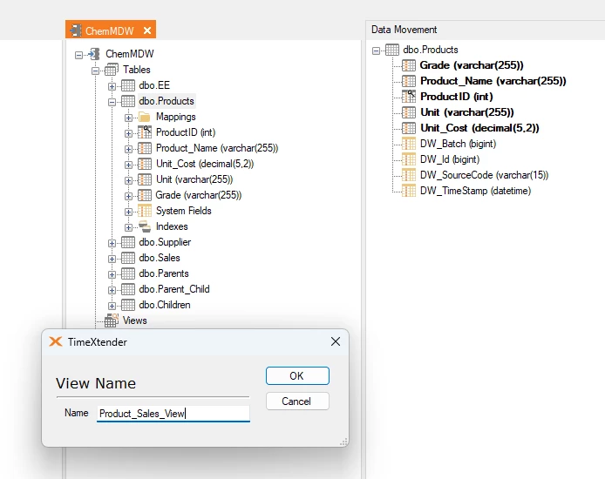This screenshot has height=479, width=605.
Task: Select Product_Name (varchar(255)) in the tree
Action: point(217,148)
